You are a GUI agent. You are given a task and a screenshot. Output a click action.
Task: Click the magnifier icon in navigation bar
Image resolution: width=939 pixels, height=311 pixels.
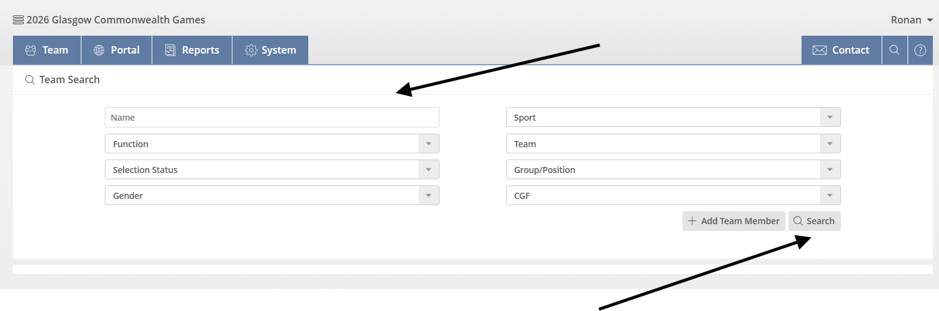pyautogui.click(x=894, y=50)
